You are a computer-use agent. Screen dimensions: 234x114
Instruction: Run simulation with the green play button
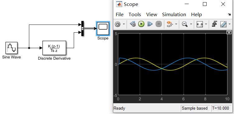pyautogui.click(x=141, y=24)
